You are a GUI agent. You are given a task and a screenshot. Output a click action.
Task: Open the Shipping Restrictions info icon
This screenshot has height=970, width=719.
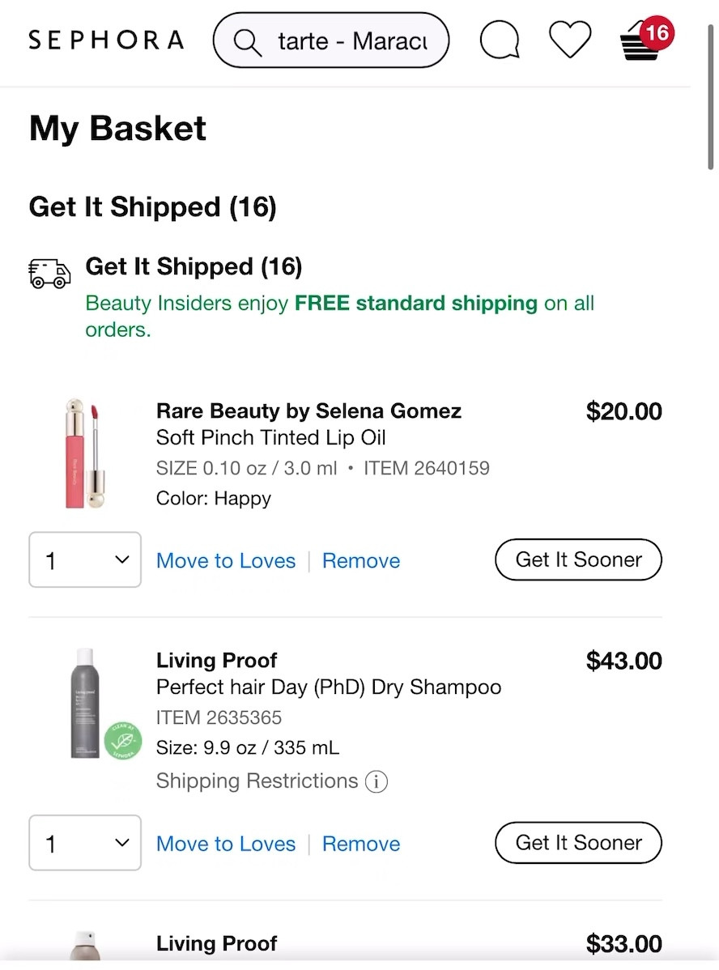coord(377,782)
